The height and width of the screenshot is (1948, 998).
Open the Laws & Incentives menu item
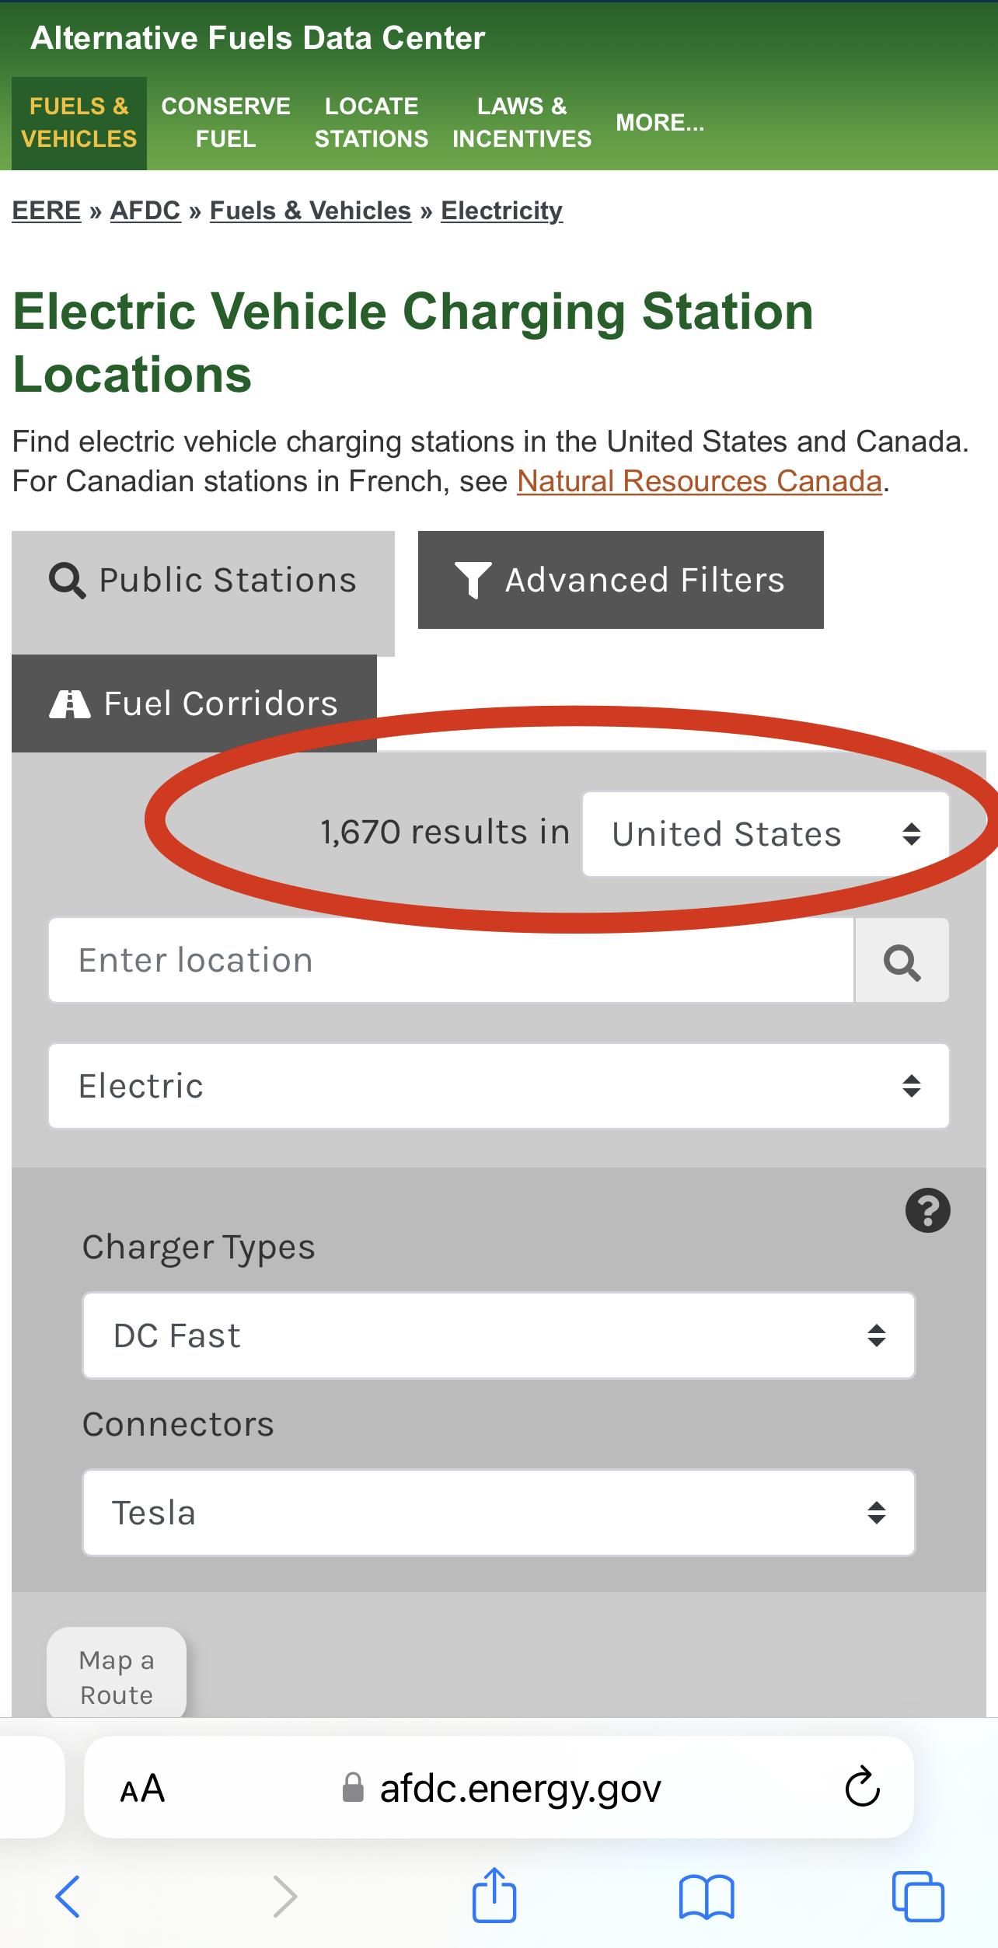tap(522, 123)
